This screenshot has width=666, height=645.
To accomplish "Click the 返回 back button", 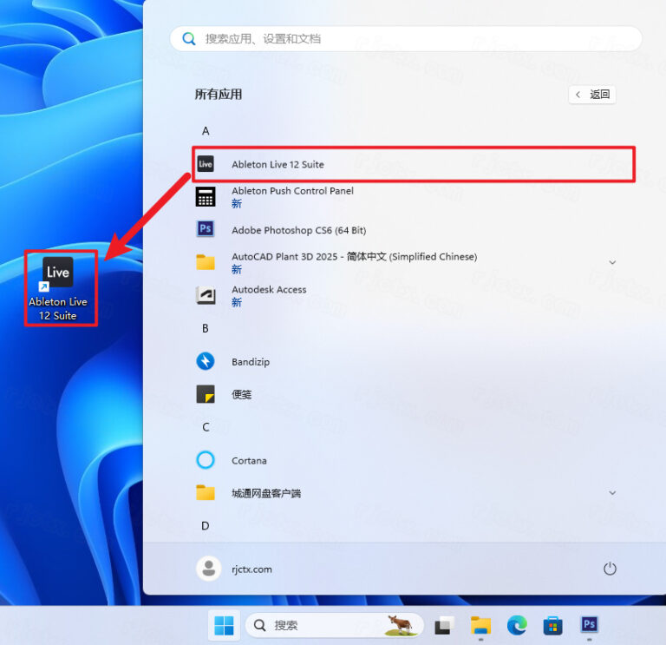I will coord(592,95).
